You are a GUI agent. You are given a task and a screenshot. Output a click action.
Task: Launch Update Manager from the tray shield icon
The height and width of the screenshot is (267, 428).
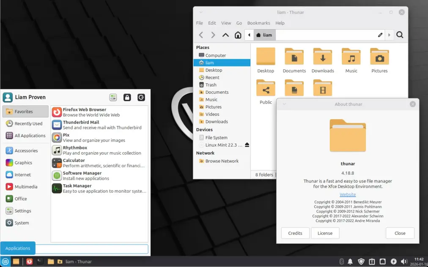click(x=361, y=262)
